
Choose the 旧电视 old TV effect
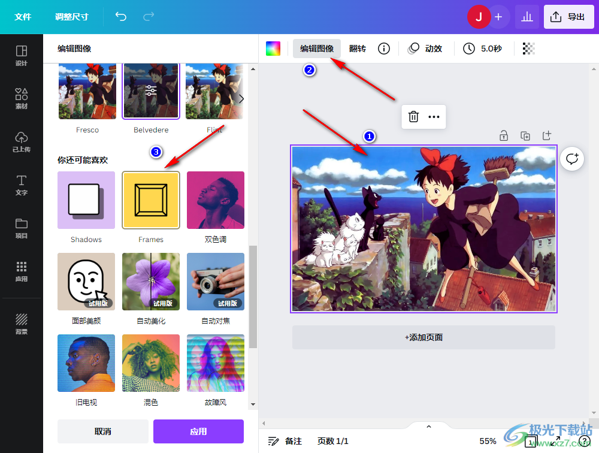coord(86,363)
